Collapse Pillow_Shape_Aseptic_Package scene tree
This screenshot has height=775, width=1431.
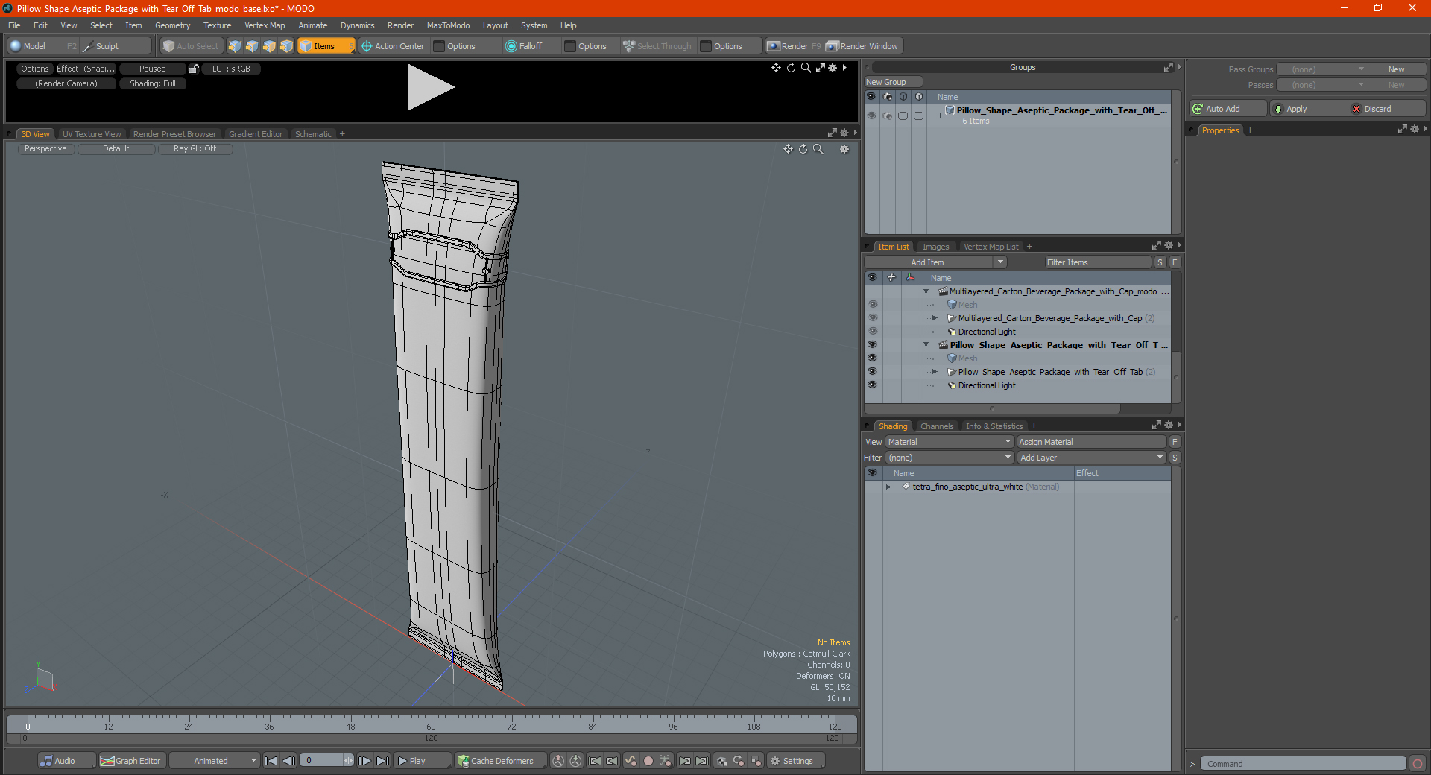pyautogui.click(x=926, y=345)
